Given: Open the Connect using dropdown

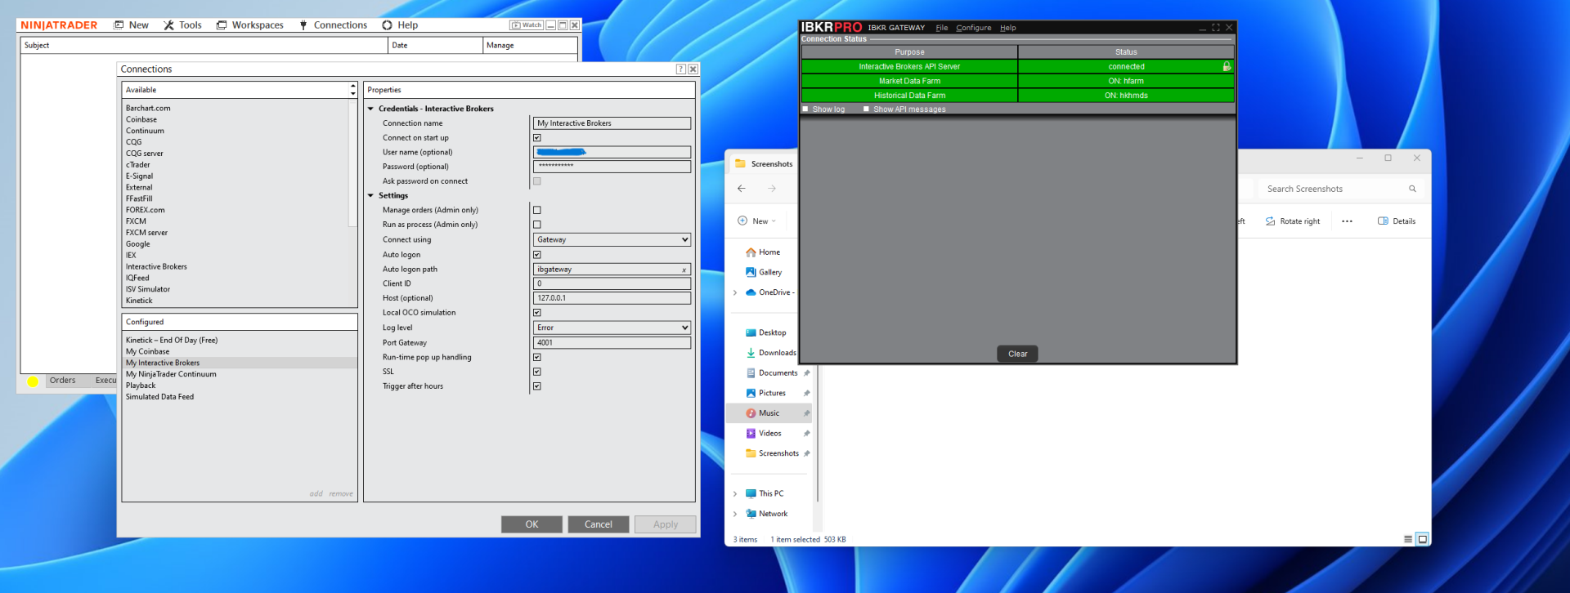Looking at the screenshot, I should click(612, 240).
